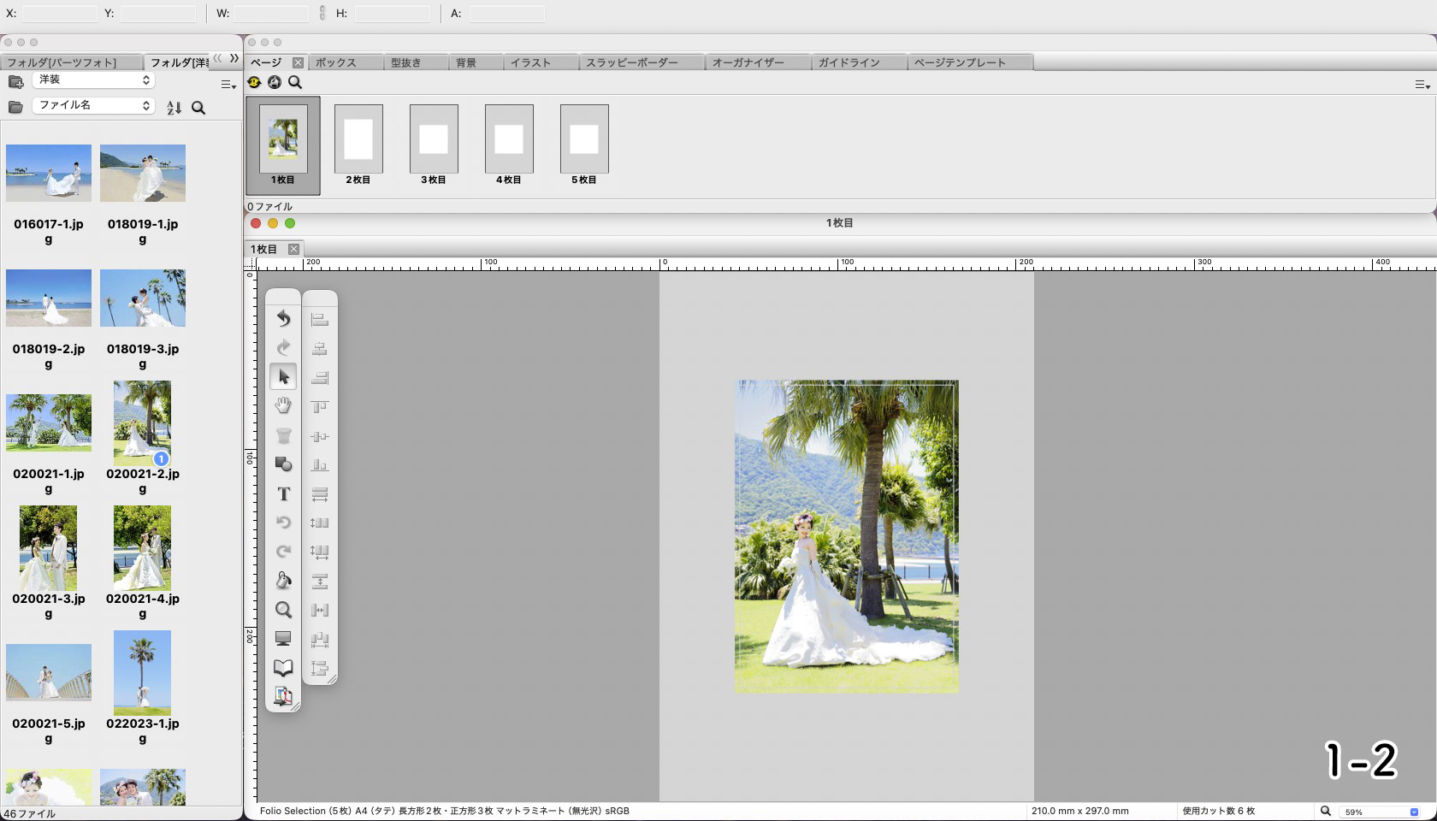Open the book preview icon
Image resolution: width=1437 pixels, height=821 pixels.
click(283, 668)
